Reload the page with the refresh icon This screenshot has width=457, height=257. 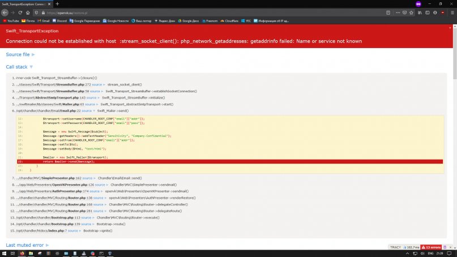click(20, 13)
